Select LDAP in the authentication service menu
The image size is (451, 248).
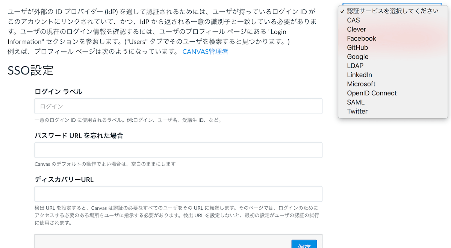[x=356, y=65]
